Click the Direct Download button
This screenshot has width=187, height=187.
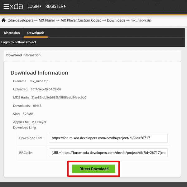tap(93, 169)
